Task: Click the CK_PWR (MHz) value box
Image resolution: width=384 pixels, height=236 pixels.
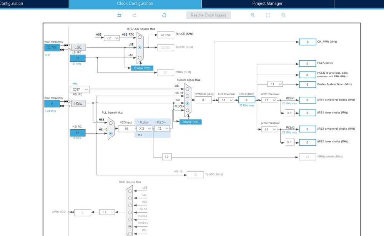Action: point(308,42)
